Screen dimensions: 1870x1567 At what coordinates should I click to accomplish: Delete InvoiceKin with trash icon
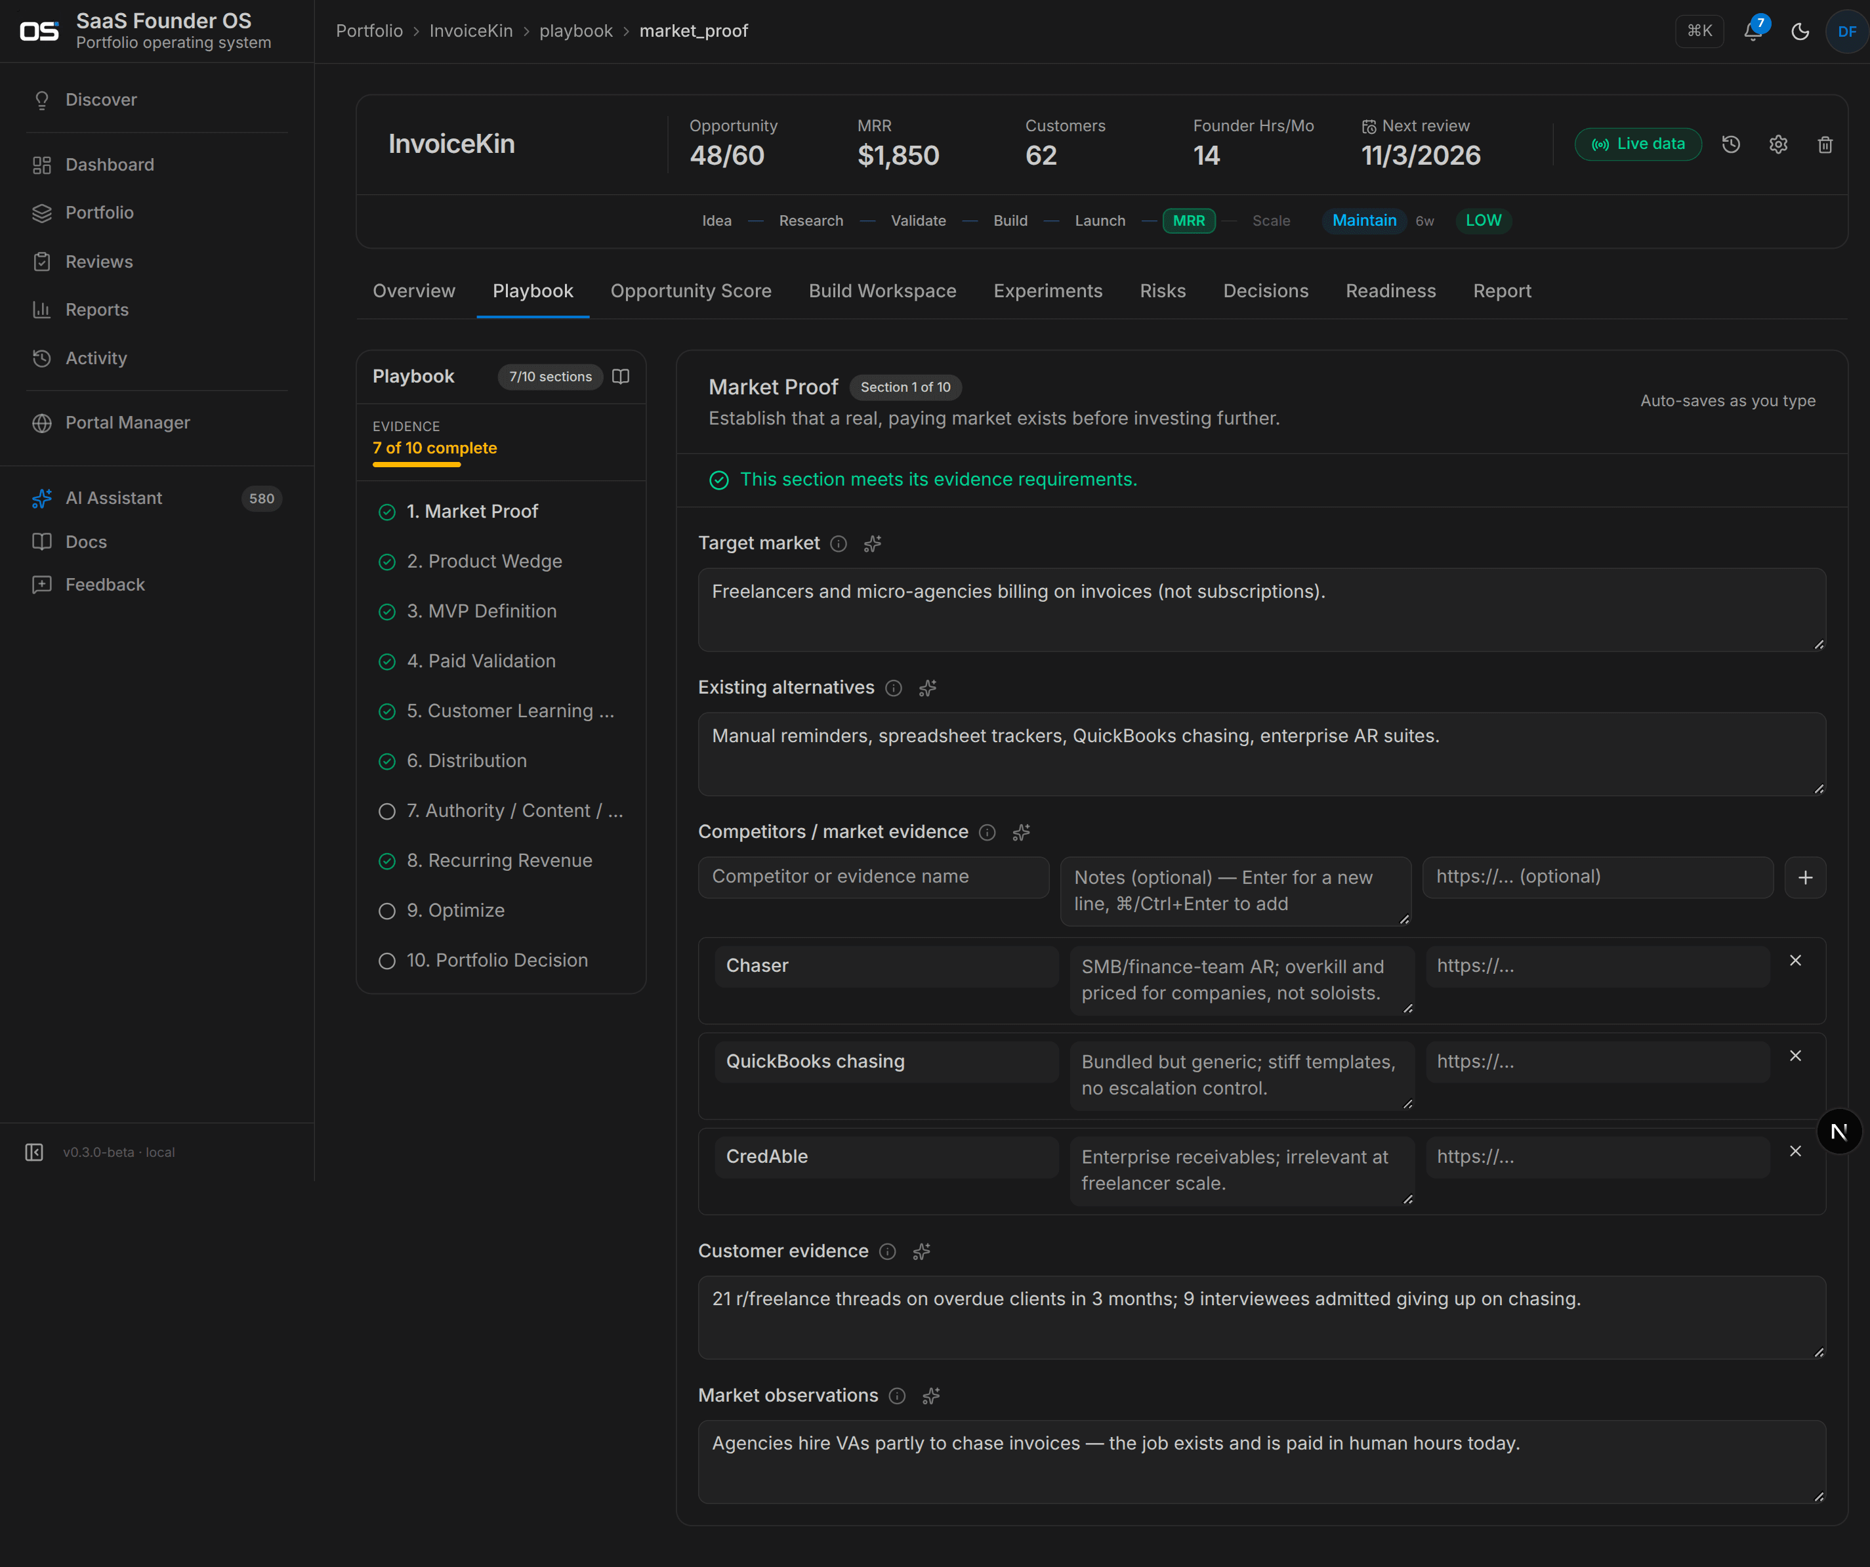pos(1825,144)
